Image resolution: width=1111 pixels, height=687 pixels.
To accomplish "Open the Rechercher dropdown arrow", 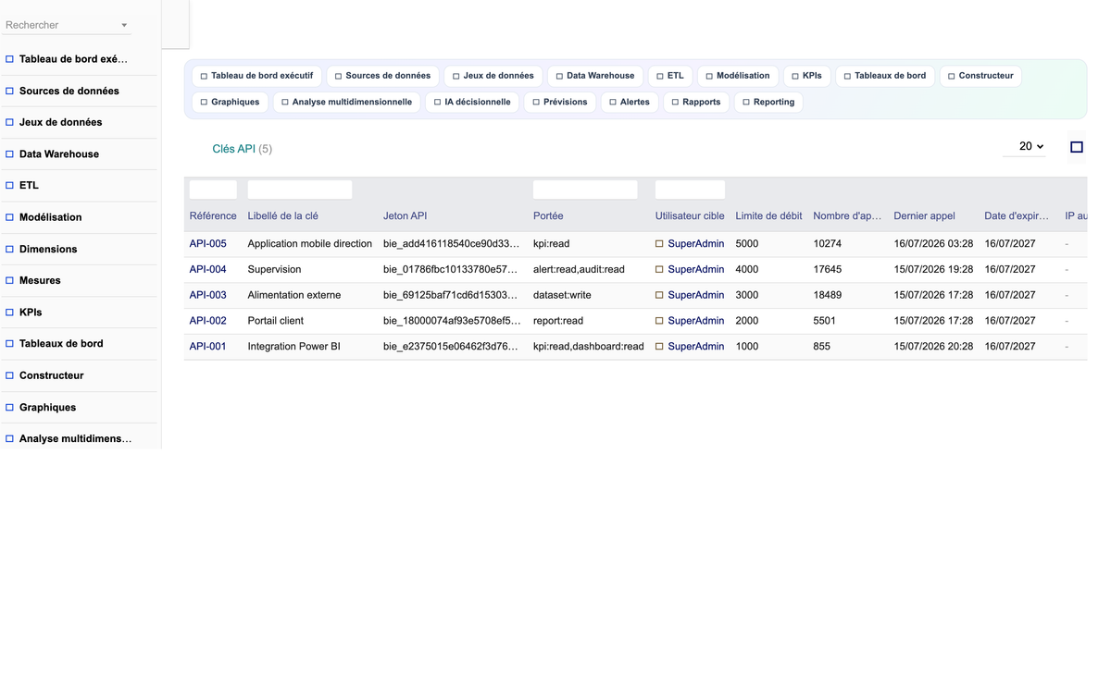I will 124,25.
